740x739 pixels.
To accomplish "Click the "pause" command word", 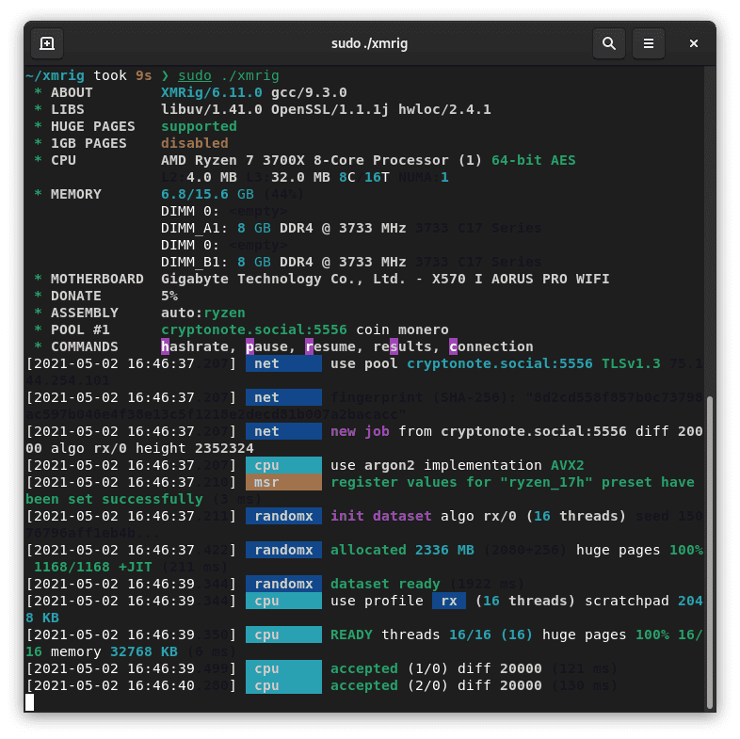I will (x=266, y=346).
